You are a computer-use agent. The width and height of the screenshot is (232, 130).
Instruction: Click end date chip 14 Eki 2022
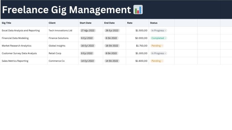click(x=112, y=61)
